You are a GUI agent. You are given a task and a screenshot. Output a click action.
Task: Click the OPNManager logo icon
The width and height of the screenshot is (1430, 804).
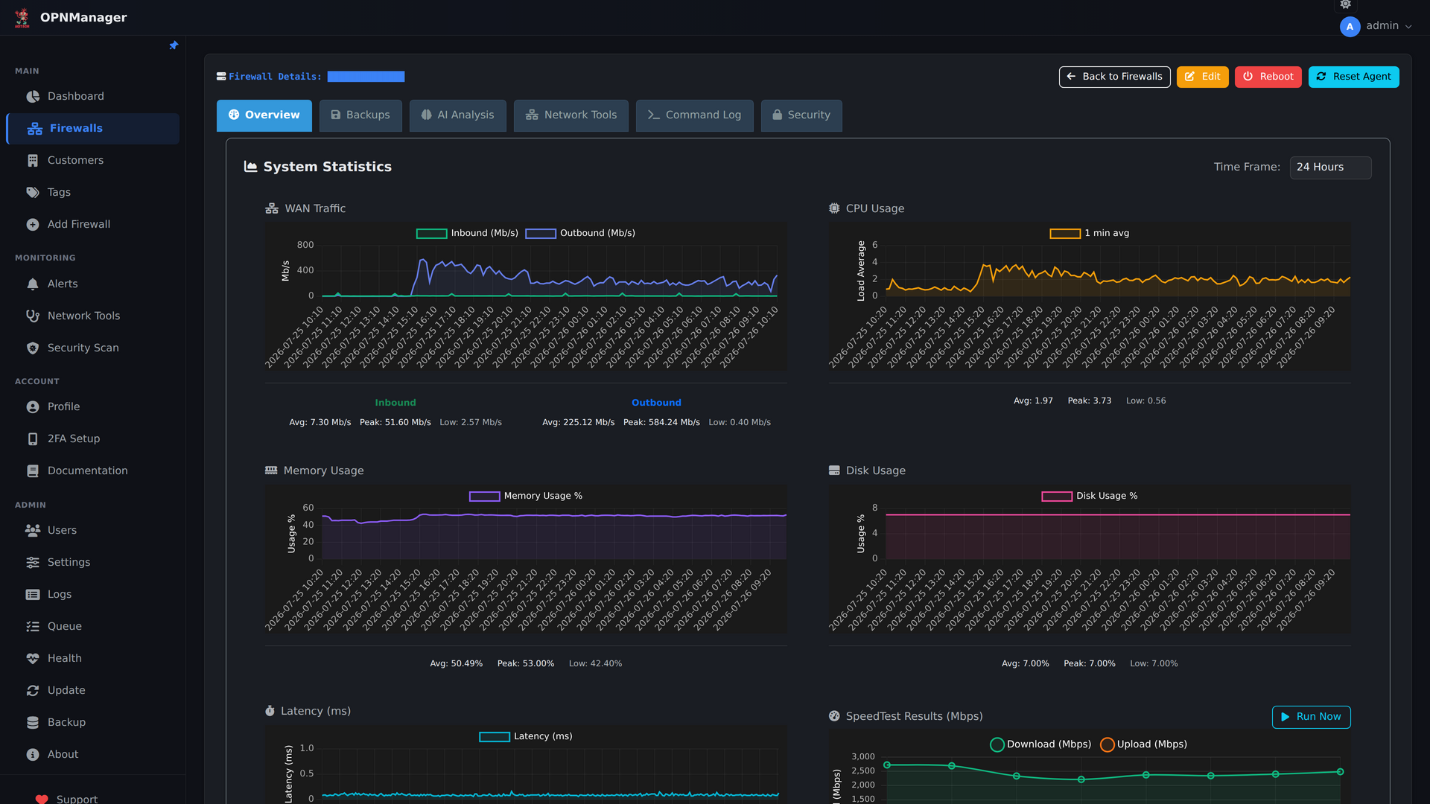click(22, 17)
